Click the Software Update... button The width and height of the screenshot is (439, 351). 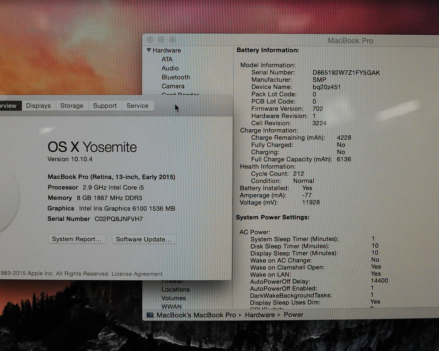(x=144, y=239)
